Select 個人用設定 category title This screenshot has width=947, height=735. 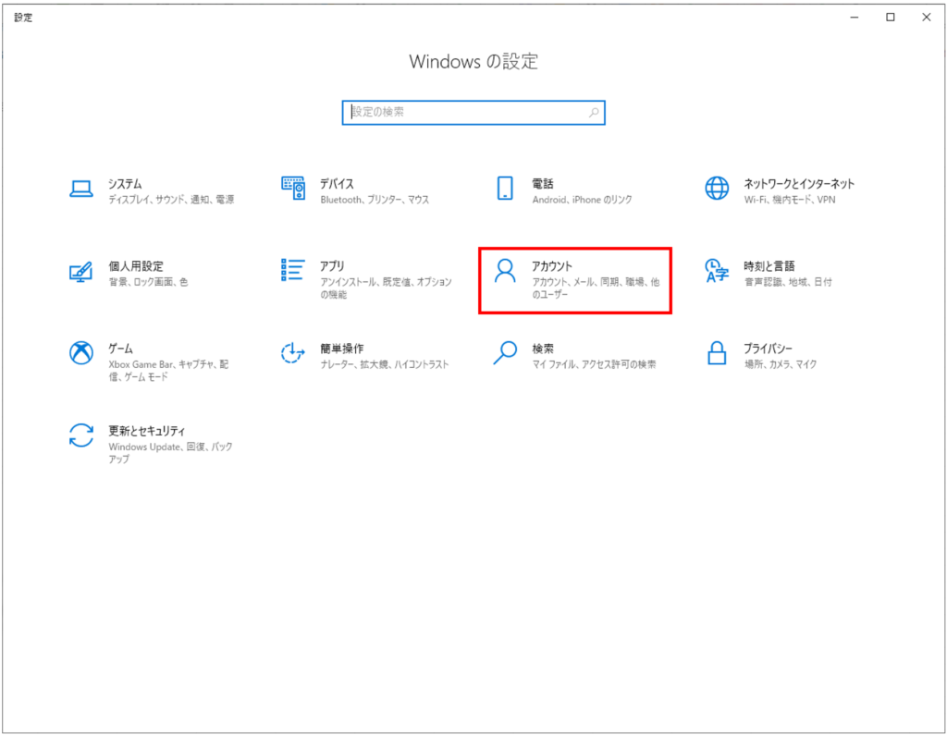[x=136, y=266]
